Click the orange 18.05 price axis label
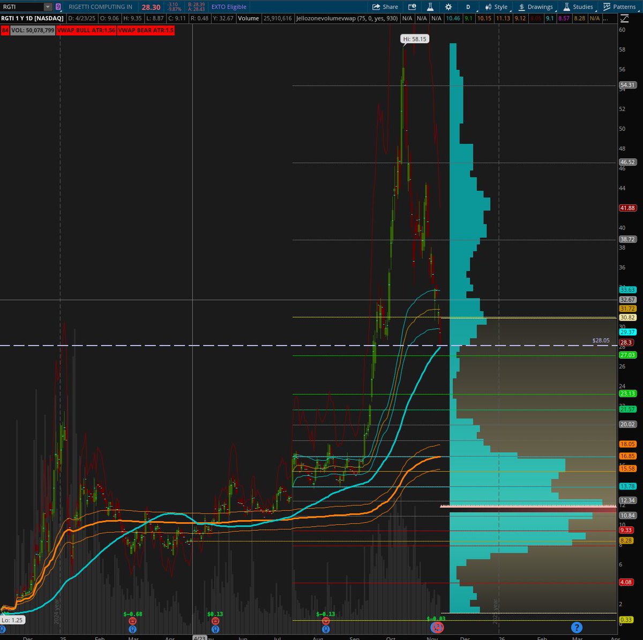643x640 pixels. tap(627, 444)
